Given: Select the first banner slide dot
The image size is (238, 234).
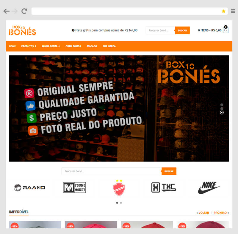Looking at the screenshot, I should [222, 105].
